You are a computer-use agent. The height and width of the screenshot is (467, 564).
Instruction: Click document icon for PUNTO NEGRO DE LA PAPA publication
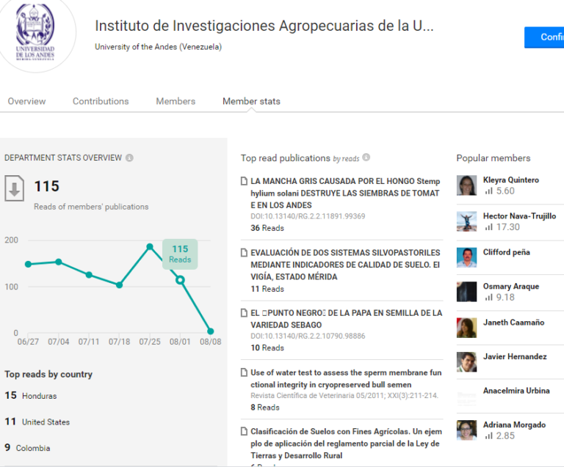coord(244,312)
